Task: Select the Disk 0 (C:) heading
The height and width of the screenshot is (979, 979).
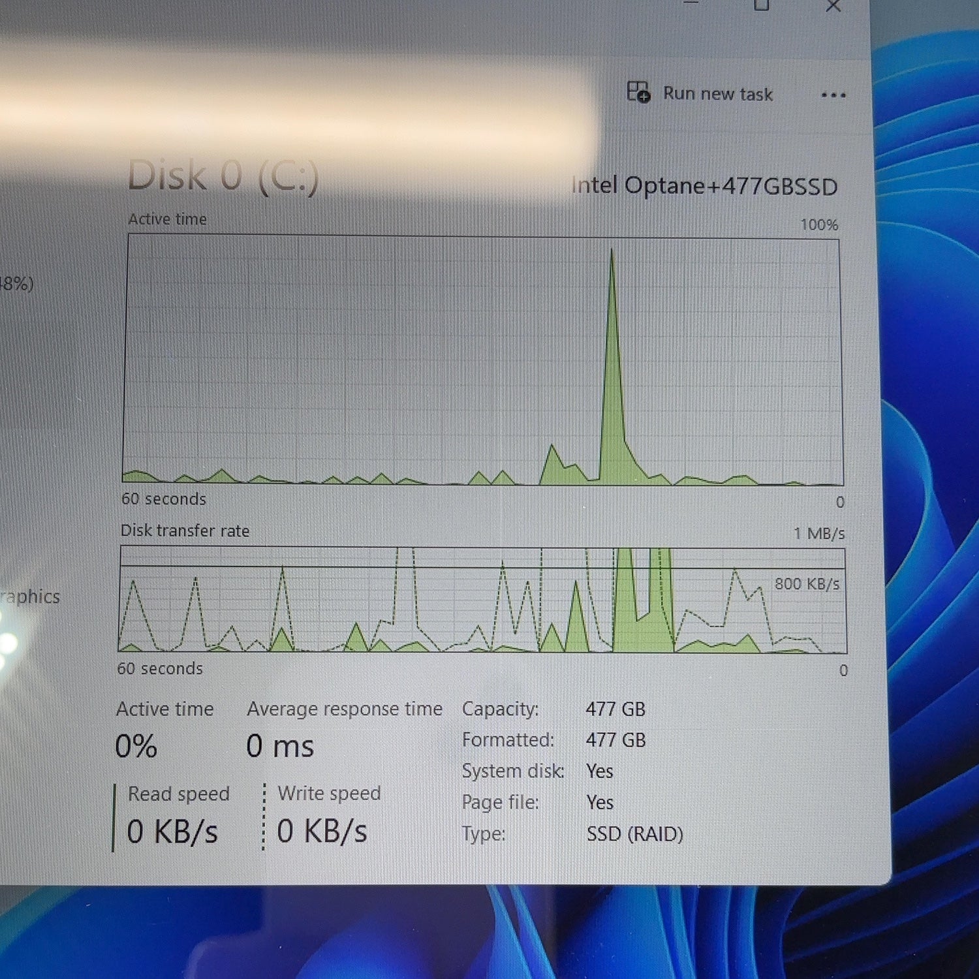Action: click(x=223, y=176)
